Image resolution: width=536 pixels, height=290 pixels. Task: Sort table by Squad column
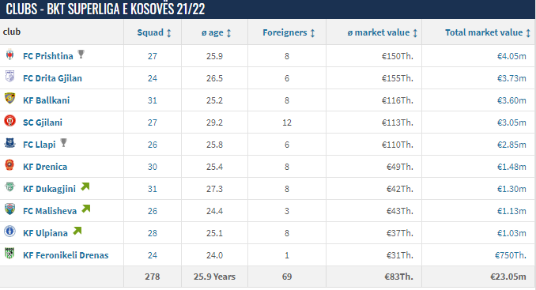154,32
